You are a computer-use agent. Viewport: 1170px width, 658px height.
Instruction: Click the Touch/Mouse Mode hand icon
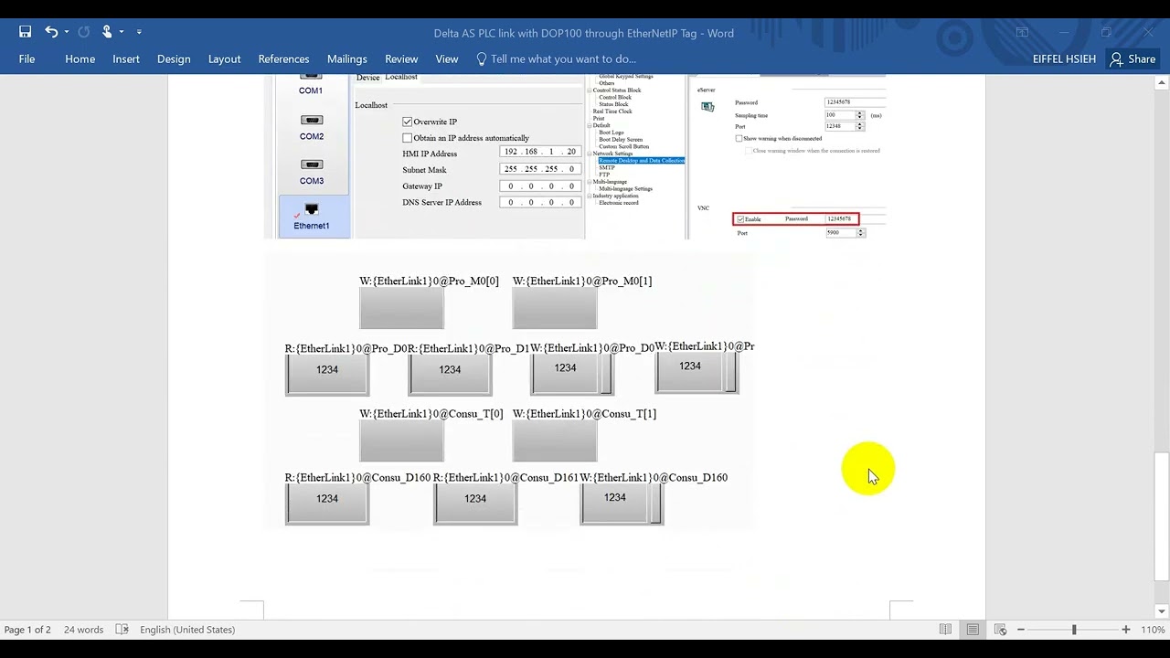coord(107,32)
